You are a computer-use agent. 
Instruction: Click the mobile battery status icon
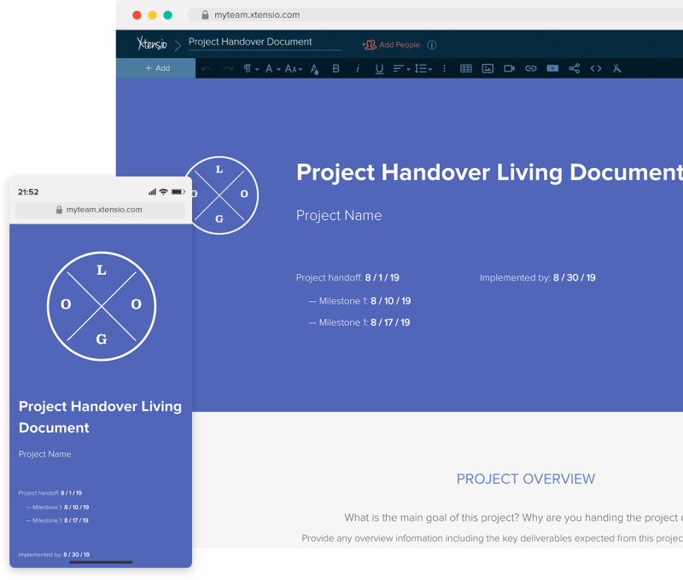178,192
